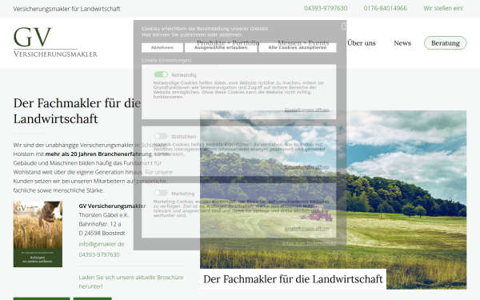480x300 pixels.
Task: Click Ausgewählte erlauben button
Action: point(221,47)
